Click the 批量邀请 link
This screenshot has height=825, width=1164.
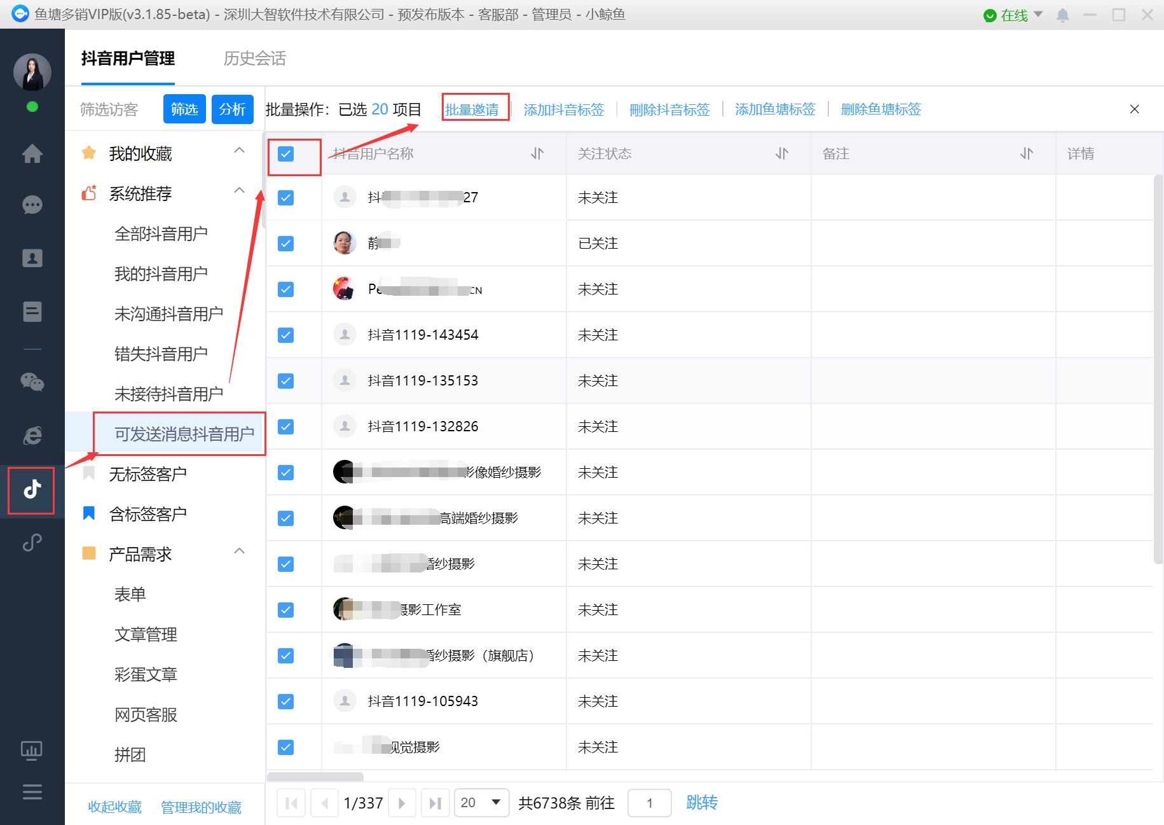472,109
